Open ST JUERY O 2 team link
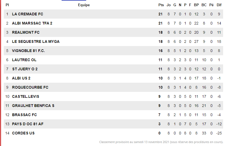Image resolution: width=225 pixels, height=146 pixels. pyautogui.click(x=25, y=69)
